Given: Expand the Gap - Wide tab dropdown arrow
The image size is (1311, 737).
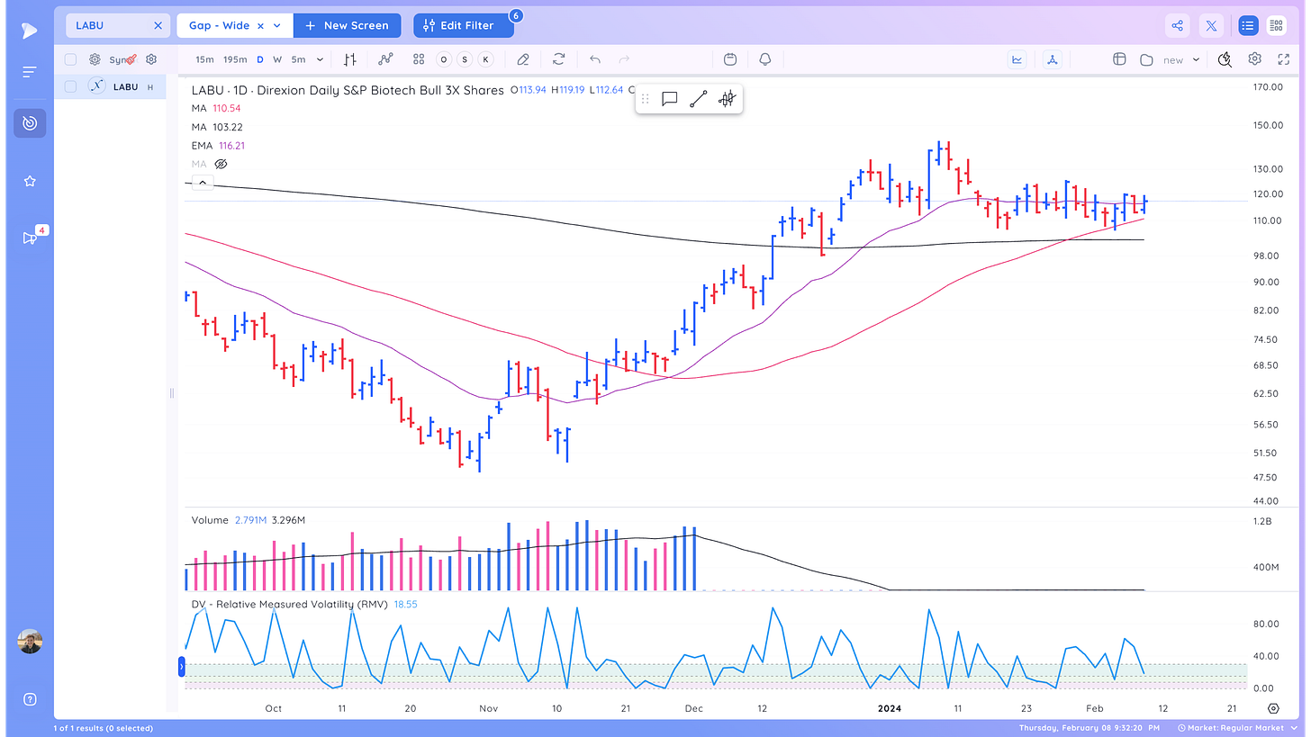Looking at the screenshot, I should [x=277, y=25].
